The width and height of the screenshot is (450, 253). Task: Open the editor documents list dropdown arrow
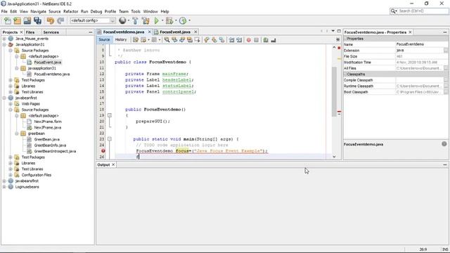(333, 31)
